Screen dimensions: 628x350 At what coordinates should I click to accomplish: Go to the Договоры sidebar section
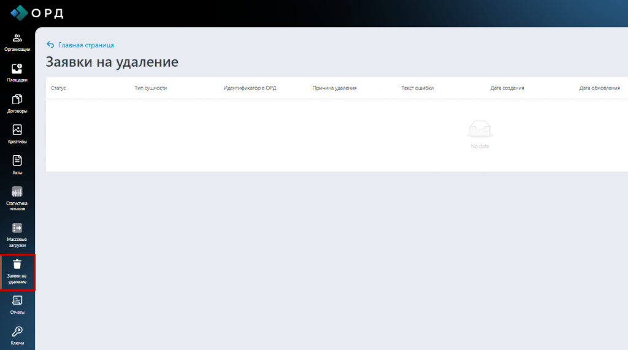coord(17,104)
